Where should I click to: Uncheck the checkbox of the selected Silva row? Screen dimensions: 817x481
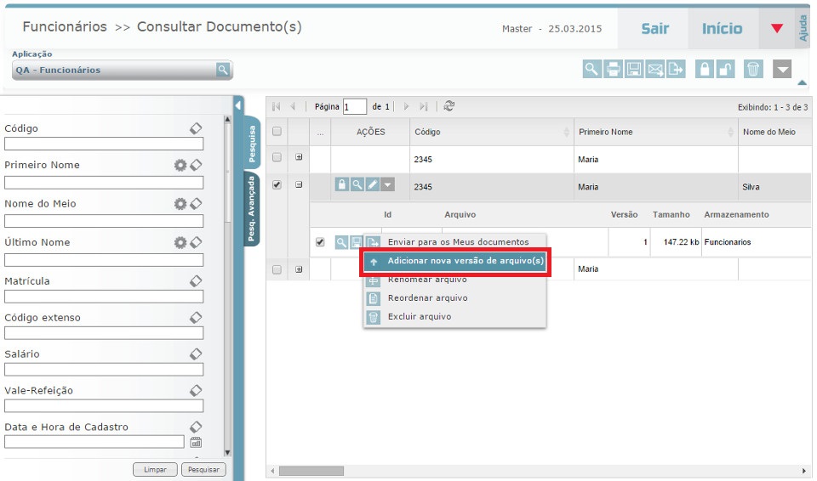coord(277,185)
